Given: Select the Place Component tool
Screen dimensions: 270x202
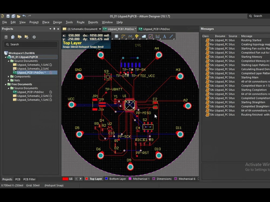Looking at the screenshot, I should (x=116, y=36).
